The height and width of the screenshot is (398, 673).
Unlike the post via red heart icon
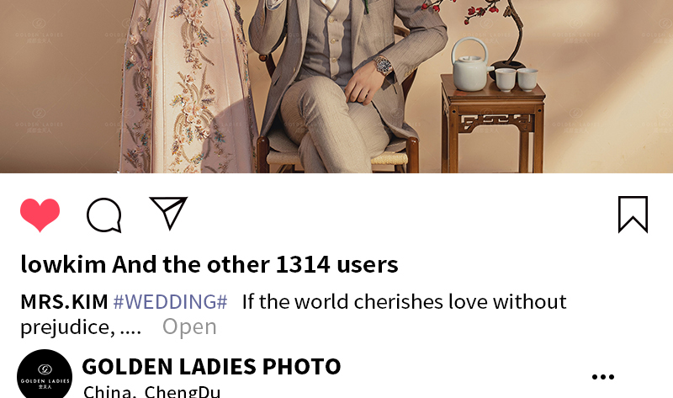click(40, 215)
